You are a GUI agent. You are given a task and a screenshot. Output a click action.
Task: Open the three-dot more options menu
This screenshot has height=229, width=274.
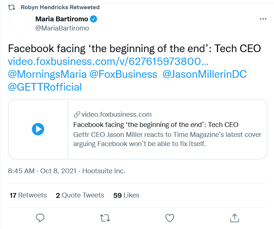[x=263, y=19]
